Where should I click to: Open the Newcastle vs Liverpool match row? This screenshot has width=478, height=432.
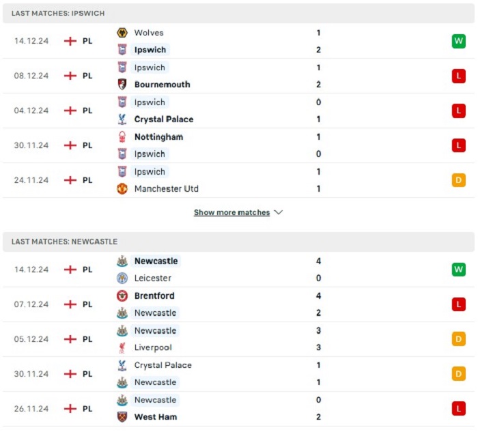238,339
